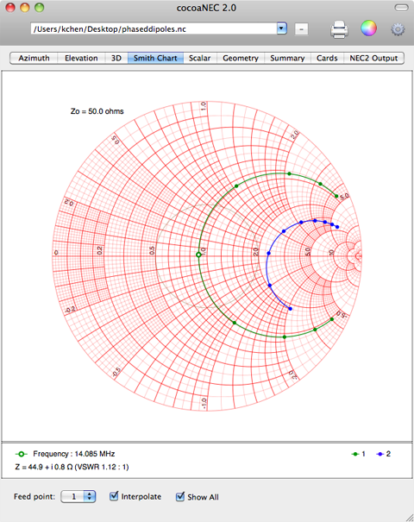The width and height of the screenshot is (414, 522).
Task: Click the Frequency : 14.085 MHz readout
Action: click(x=74, y=454)
